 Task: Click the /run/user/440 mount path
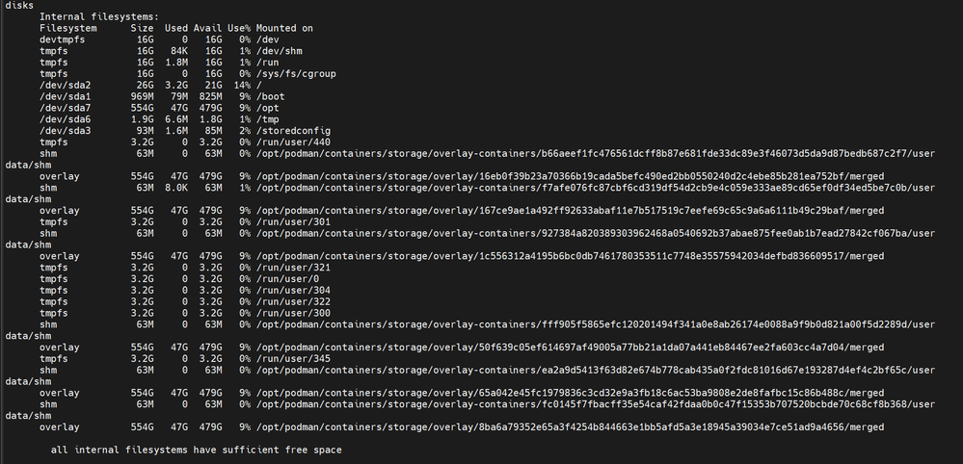pyautogui.click(x=293, y=142)
